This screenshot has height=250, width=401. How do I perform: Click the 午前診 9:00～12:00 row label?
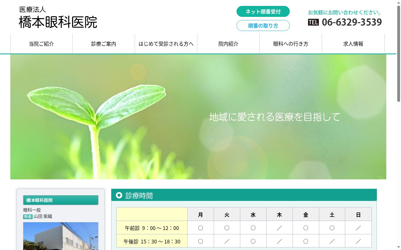pyautogui.click(x=152, y=228)
